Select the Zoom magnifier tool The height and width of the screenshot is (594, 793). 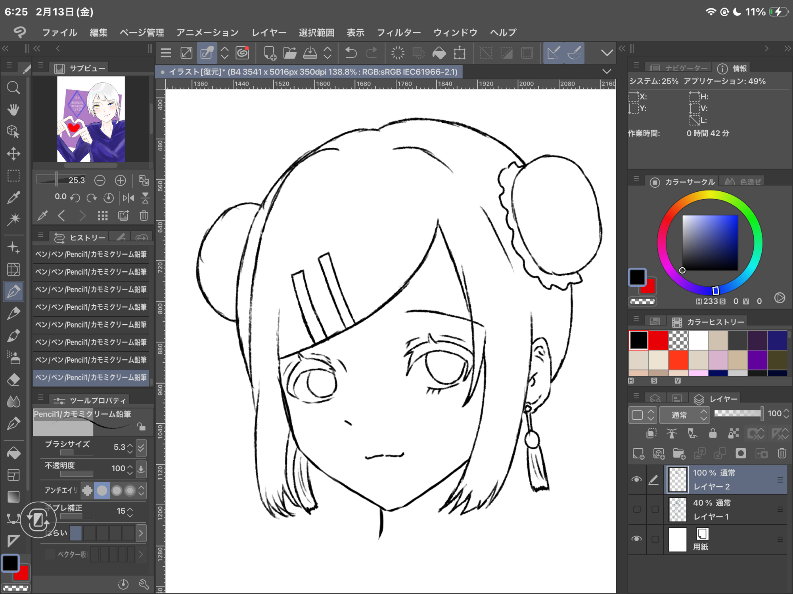point(13,88)
